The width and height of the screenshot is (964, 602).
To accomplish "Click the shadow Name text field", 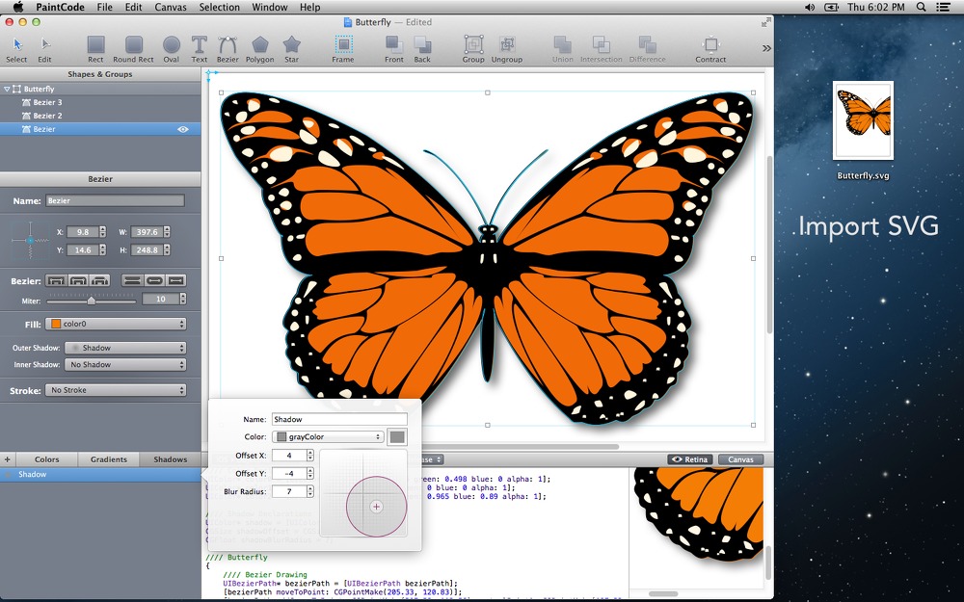I will click(x=339, y=420).
